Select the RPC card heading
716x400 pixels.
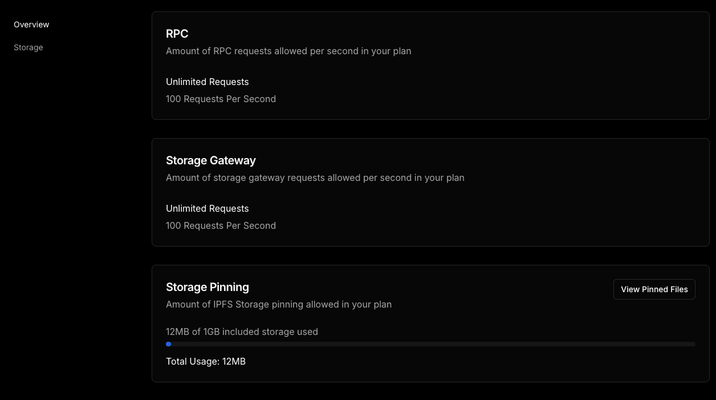point(177,34)
